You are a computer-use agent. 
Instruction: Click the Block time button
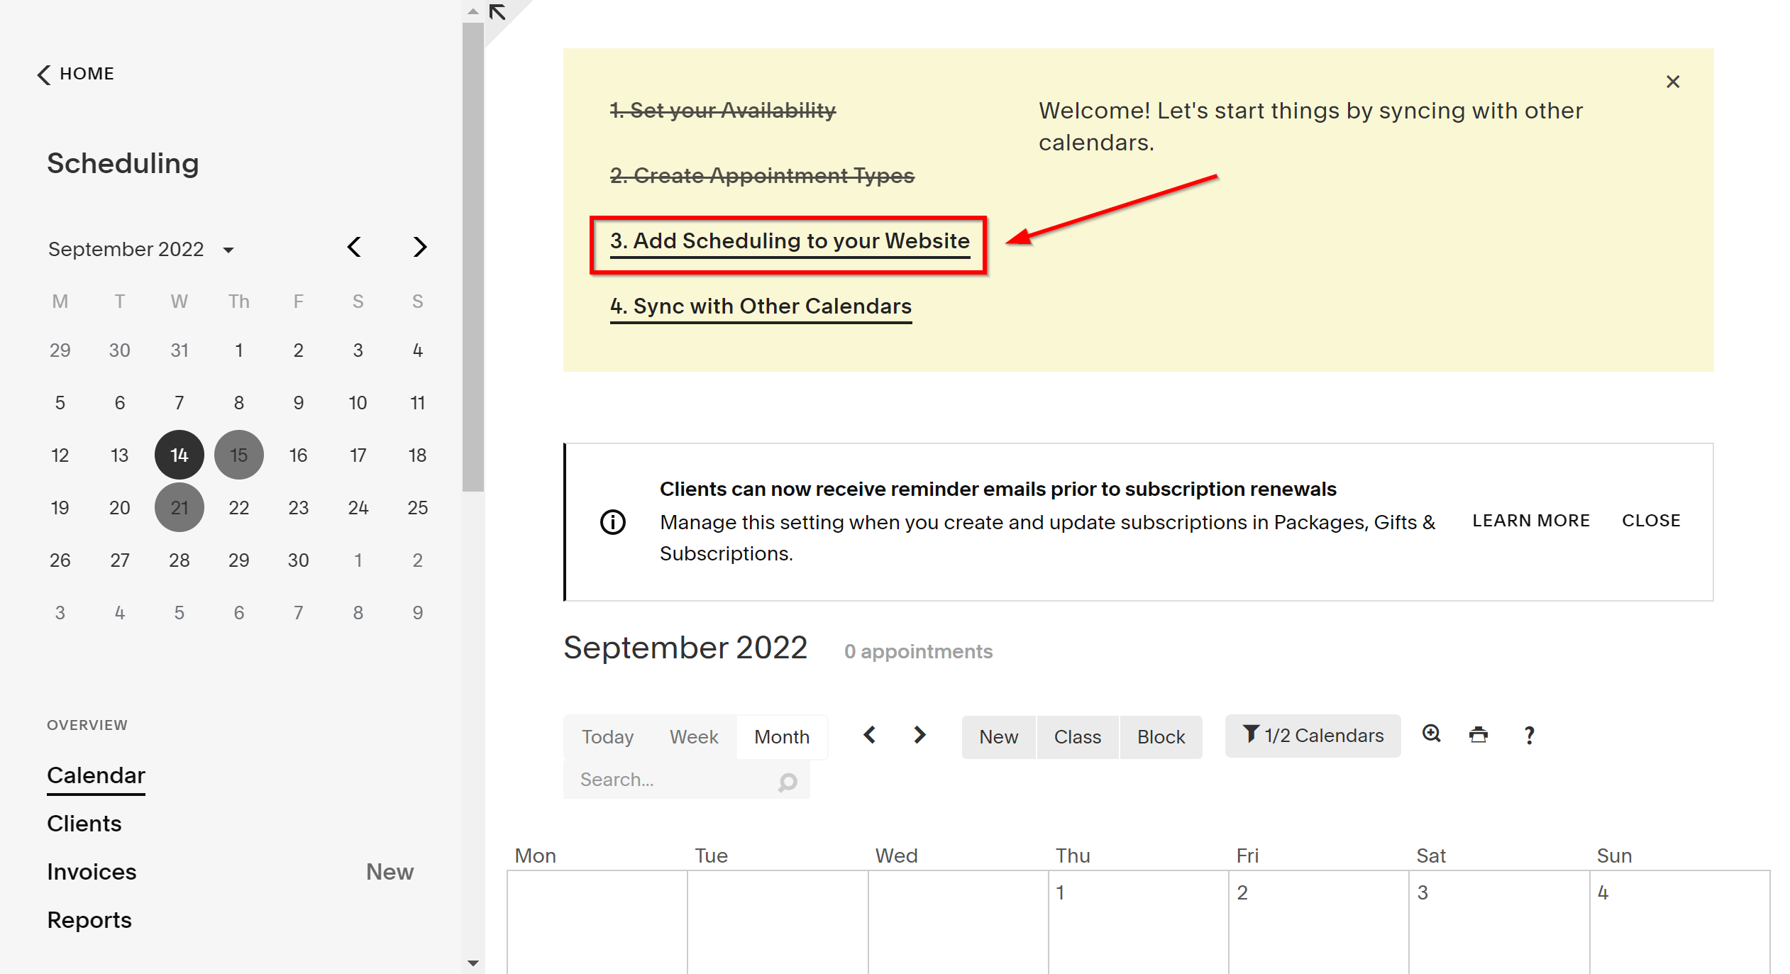1158,736
